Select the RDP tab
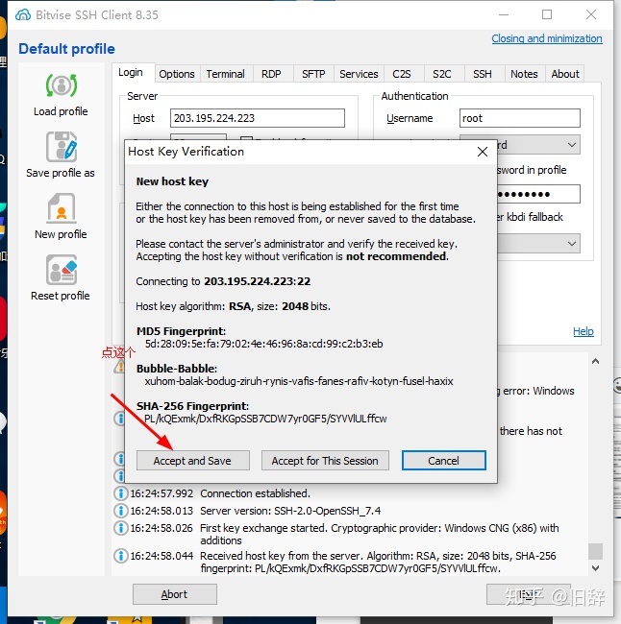 point(271,74)
